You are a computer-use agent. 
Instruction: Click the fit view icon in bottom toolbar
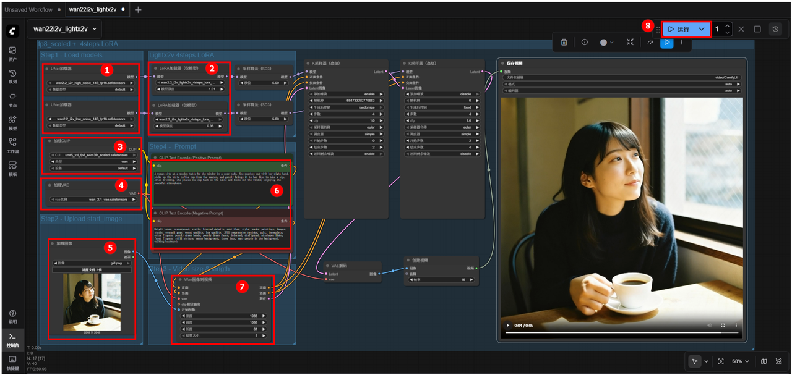721,361
